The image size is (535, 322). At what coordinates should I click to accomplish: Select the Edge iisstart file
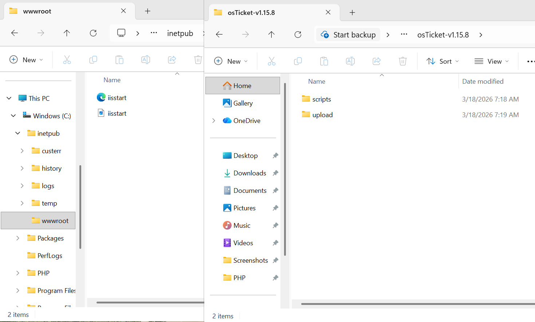pyautogui.click(x=111, y=98)
